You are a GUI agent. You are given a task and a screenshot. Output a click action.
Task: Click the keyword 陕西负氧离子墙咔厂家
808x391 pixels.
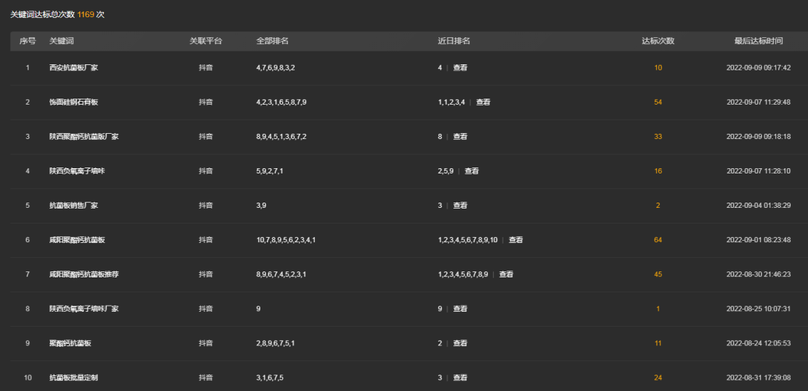pyautogui.click(x=84, y=309)
